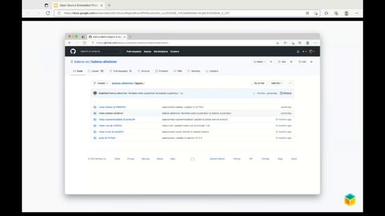Reload the outer Google Slides browser page
Image resolution: width=385 pixels, height=216 pixels.
coord(48,13)
